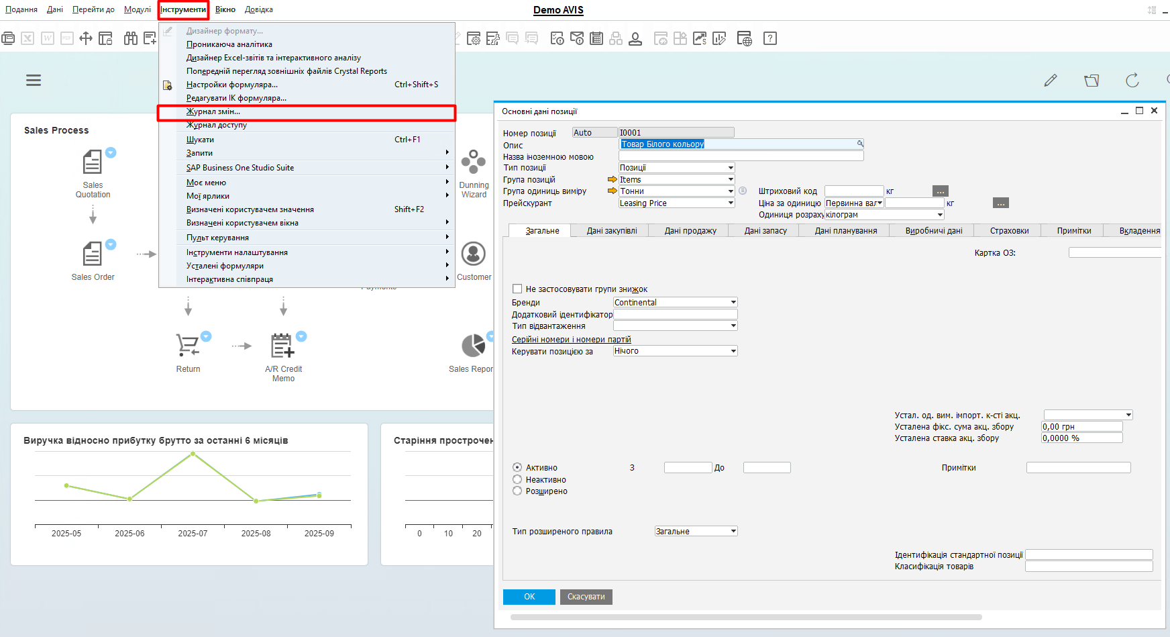Screen dimensions: 1170x637
Task: Enable 'Не застосовувати групи знижок' checkbox
Action: (x=517, y=289)
